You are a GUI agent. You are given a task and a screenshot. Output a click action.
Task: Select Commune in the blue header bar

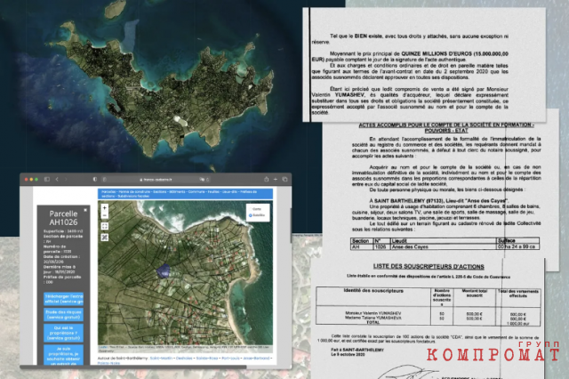196,191
